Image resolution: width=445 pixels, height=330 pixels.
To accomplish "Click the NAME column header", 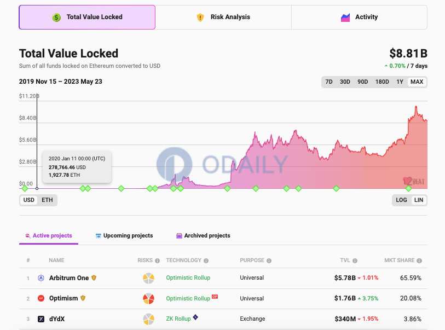I will point(56,260).
